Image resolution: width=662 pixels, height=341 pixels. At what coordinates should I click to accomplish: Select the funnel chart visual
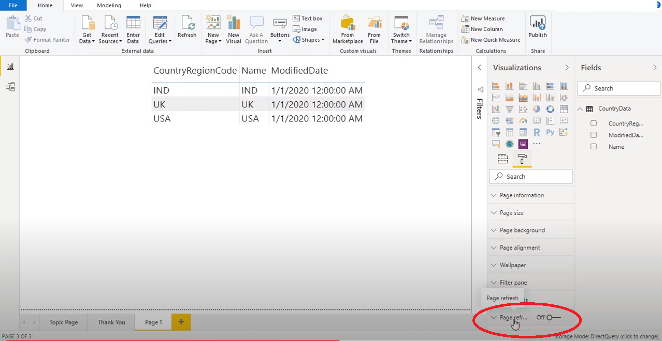(x=510, y=109)
